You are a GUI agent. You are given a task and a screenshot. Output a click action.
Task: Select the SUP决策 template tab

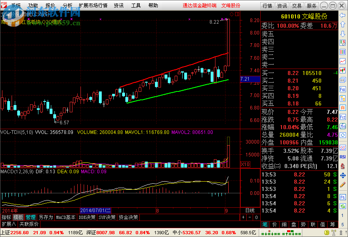107,217
